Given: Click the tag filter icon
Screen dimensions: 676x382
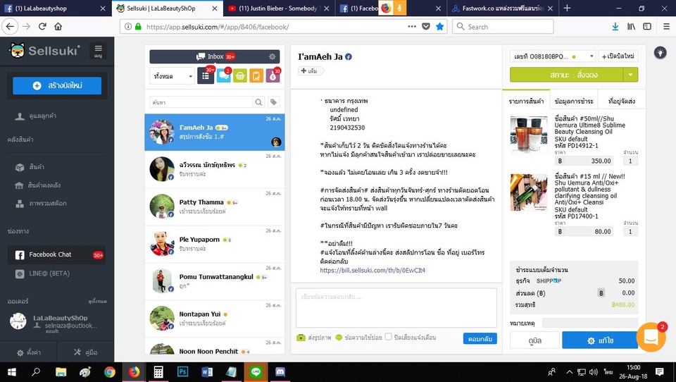Looking at the screenshot, I should (273, 102).
